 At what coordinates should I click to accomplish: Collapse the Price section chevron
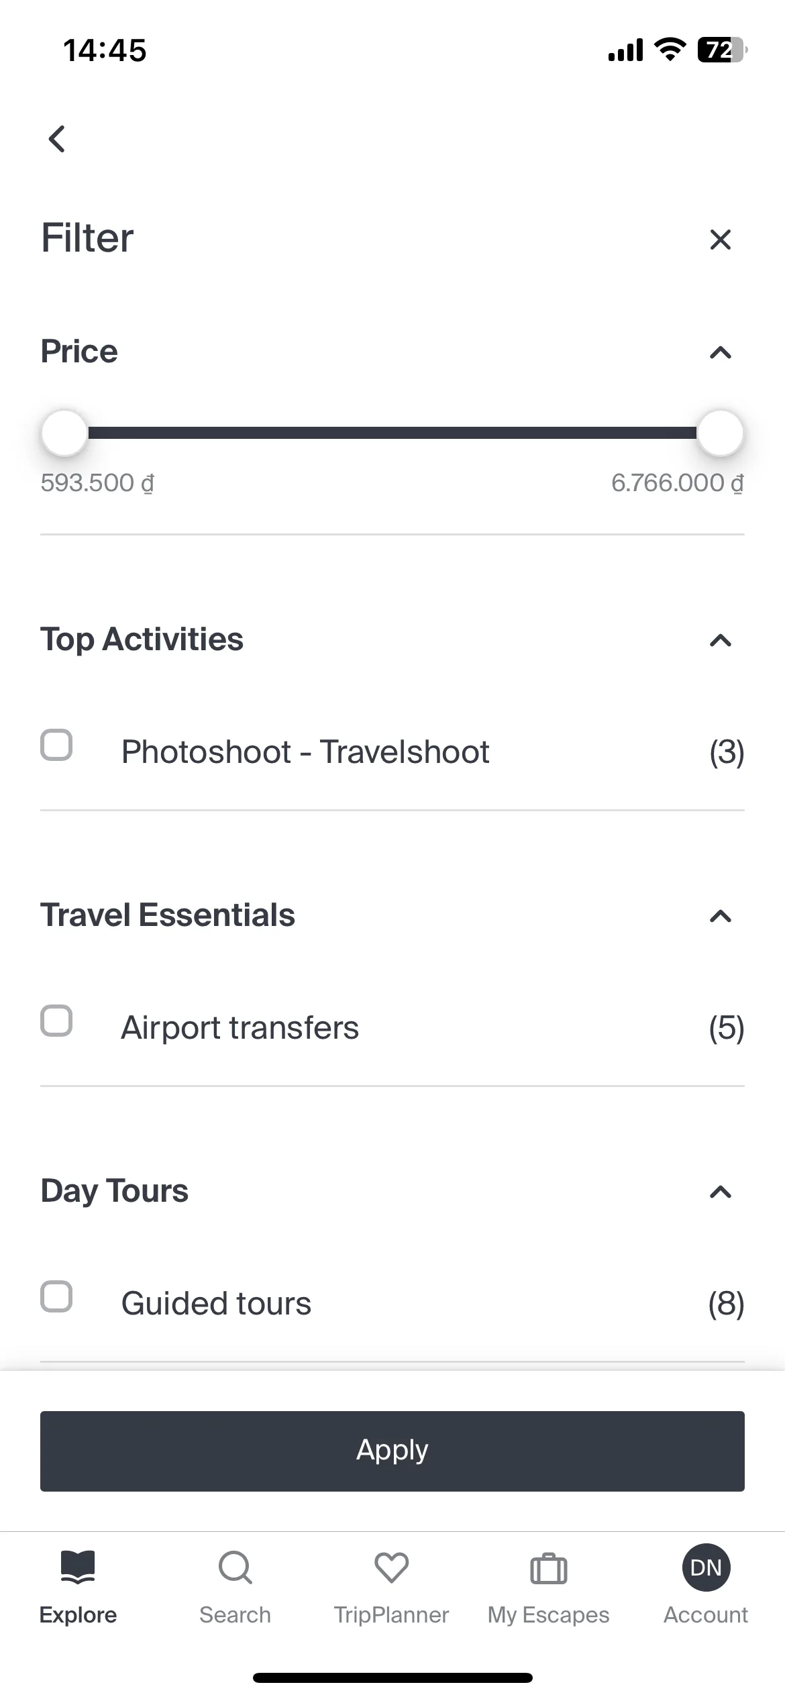[x=721, y=352]
